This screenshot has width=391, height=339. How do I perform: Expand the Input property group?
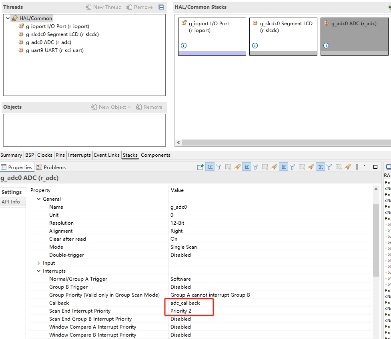(39, 263)
